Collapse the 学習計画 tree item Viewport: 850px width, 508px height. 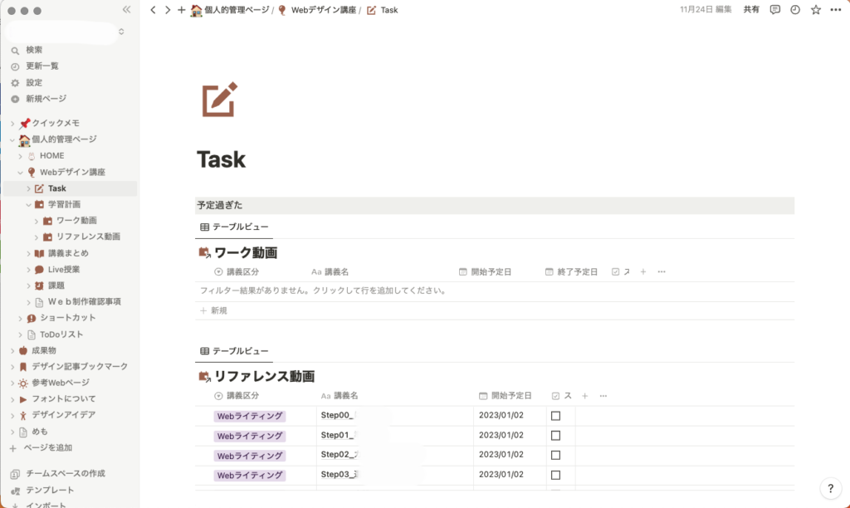tap(29, 204)
